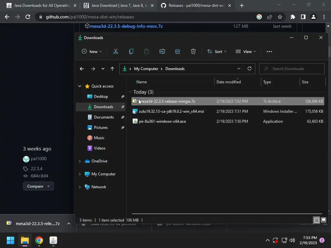Switch to Releases pal1000/mesa-dist-win tab
This screenshot has height=248, width=331.
click(196, 5)
